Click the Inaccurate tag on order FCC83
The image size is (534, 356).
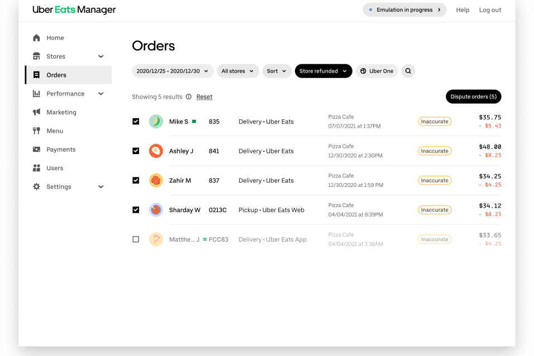[x=435, y=239]
